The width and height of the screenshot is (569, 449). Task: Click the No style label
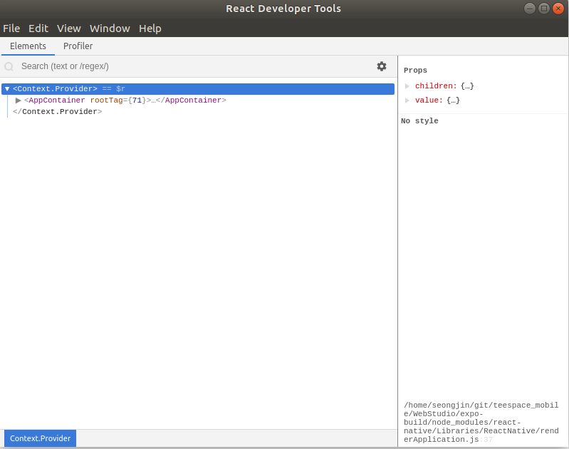419,121
